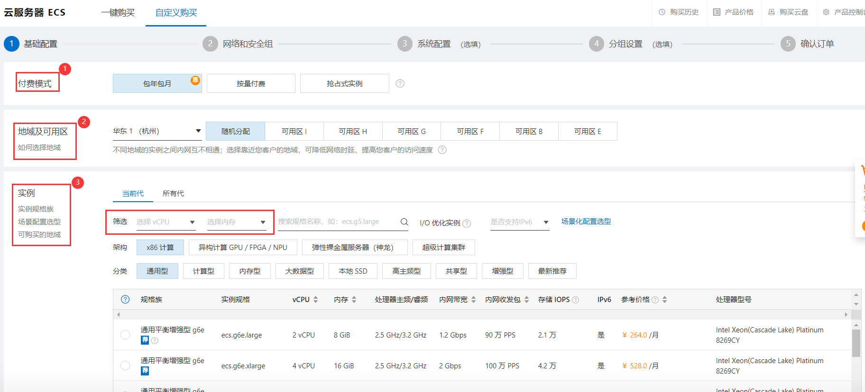865x392 pixels.
Task: Sort by 内存 using its sort arrows
Action: (x=354, y=300)
